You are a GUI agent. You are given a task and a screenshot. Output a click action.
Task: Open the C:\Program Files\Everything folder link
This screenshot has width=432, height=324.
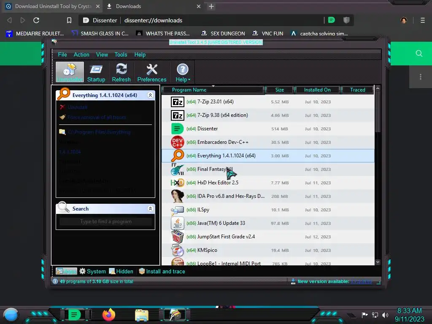[x=99, y=132]
